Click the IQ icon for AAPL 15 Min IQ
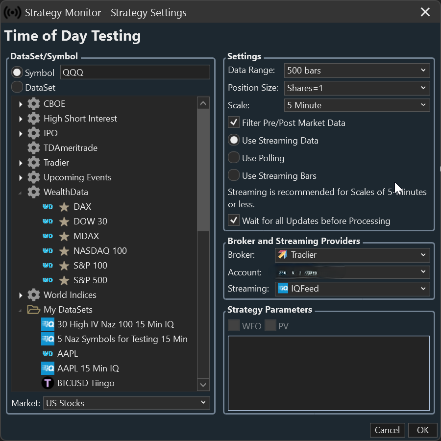Image resolution: width=441 pixels, height=441 pixels. point(48,368)
